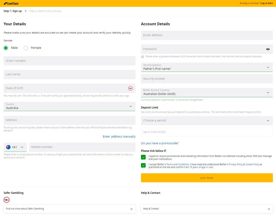
Task: Focus the Date of birth field
Action: [x=70, y=88]
